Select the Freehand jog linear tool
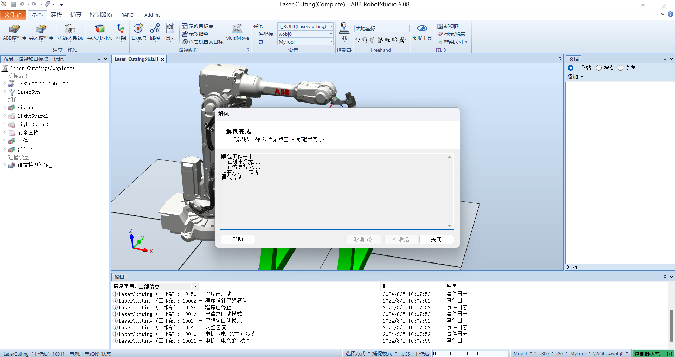The image size is (675, 357). click(x=387, y=40)
